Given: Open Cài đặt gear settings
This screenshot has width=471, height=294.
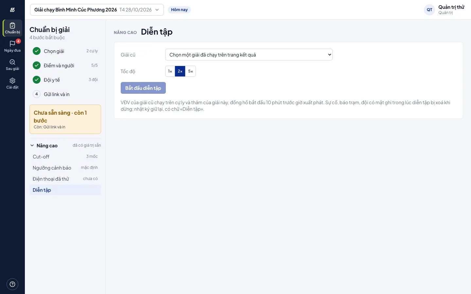Looking at the screenshot, I should 12,83.
